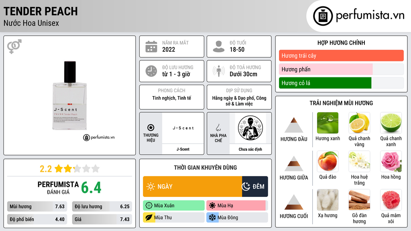
Task: Click the 'Tinh nghịch, Tinh tế' style text
Action: 172,98
